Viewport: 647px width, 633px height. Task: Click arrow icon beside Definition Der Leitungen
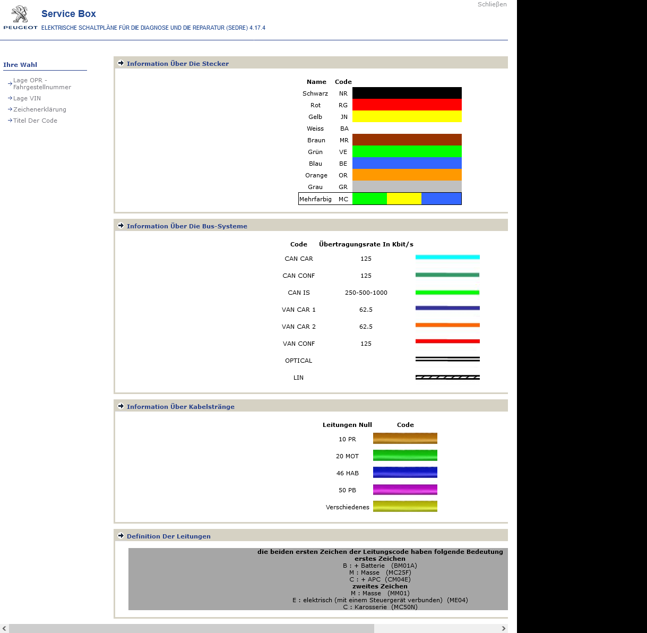[121, 536]
